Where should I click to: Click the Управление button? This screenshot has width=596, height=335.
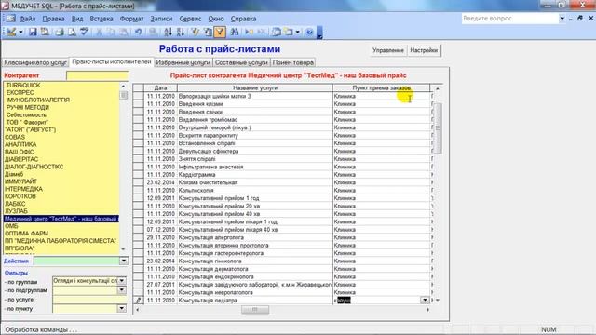388,50
